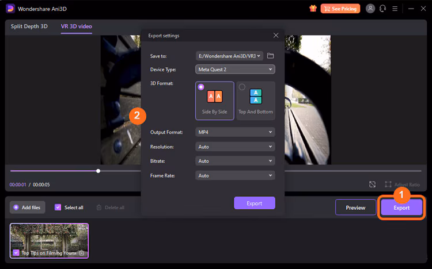Click the Export settings dialog title
The image size is (432, 269).
click(x=164, y=36)
